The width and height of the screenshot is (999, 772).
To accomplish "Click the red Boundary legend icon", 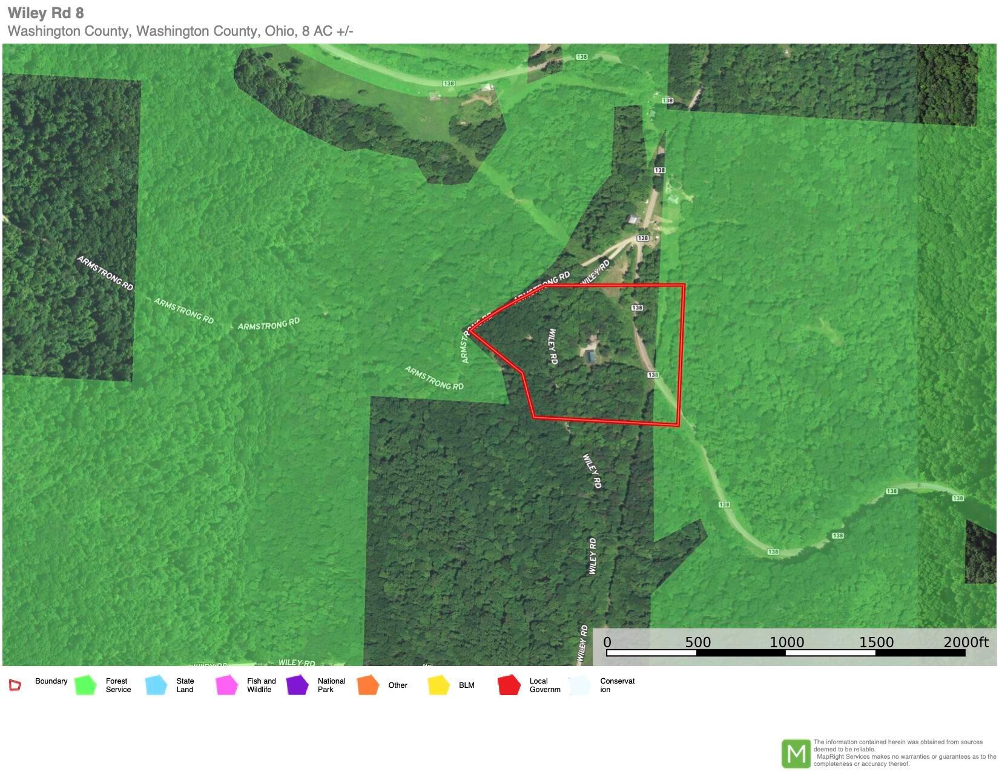I will 15,685.
